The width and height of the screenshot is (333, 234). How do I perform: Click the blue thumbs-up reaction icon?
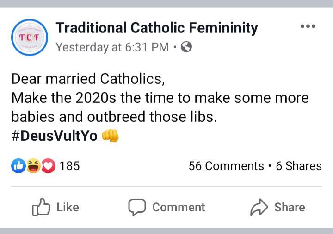[18, 165]
